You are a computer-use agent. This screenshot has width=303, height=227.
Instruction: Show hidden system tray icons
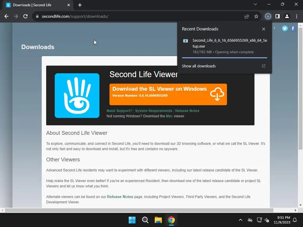click(x=241, y=220)
